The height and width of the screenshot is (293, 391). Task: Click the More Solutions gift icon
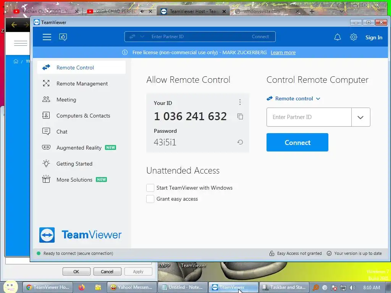[x=46, y=179]
